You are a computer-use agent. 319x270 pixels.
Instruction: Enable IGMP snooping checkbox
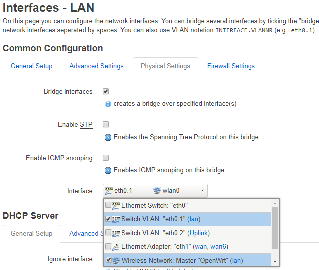[106, 158]
